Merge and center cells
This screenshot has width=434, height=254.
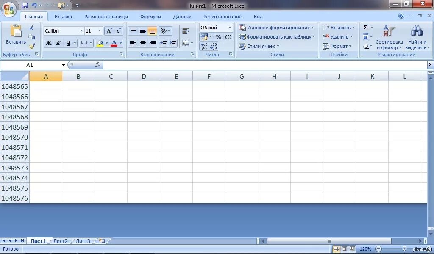pos(186,43)
